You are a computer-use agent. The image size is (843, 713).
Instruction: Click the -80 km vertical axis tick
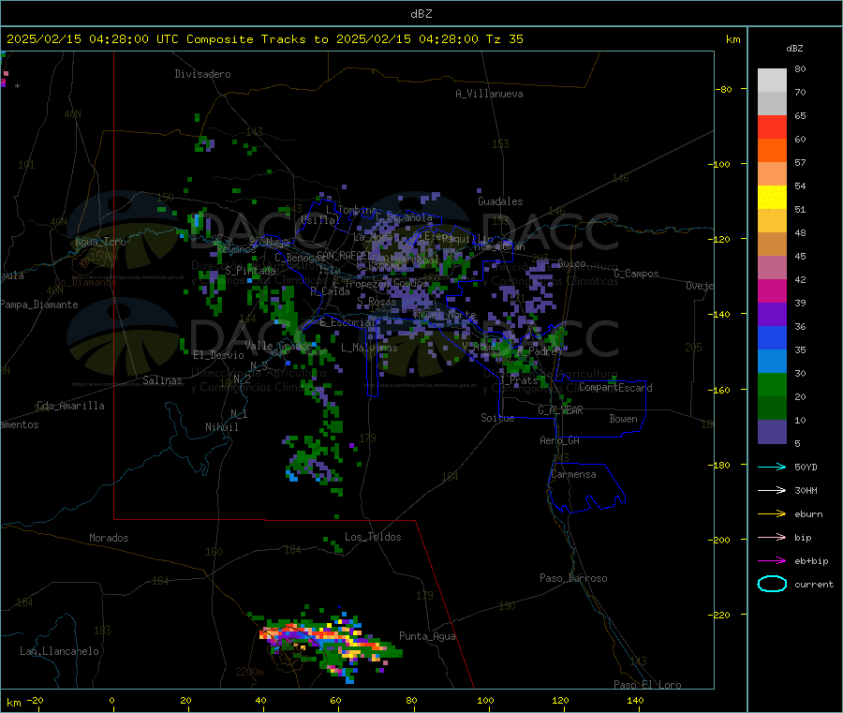(726, 89)
